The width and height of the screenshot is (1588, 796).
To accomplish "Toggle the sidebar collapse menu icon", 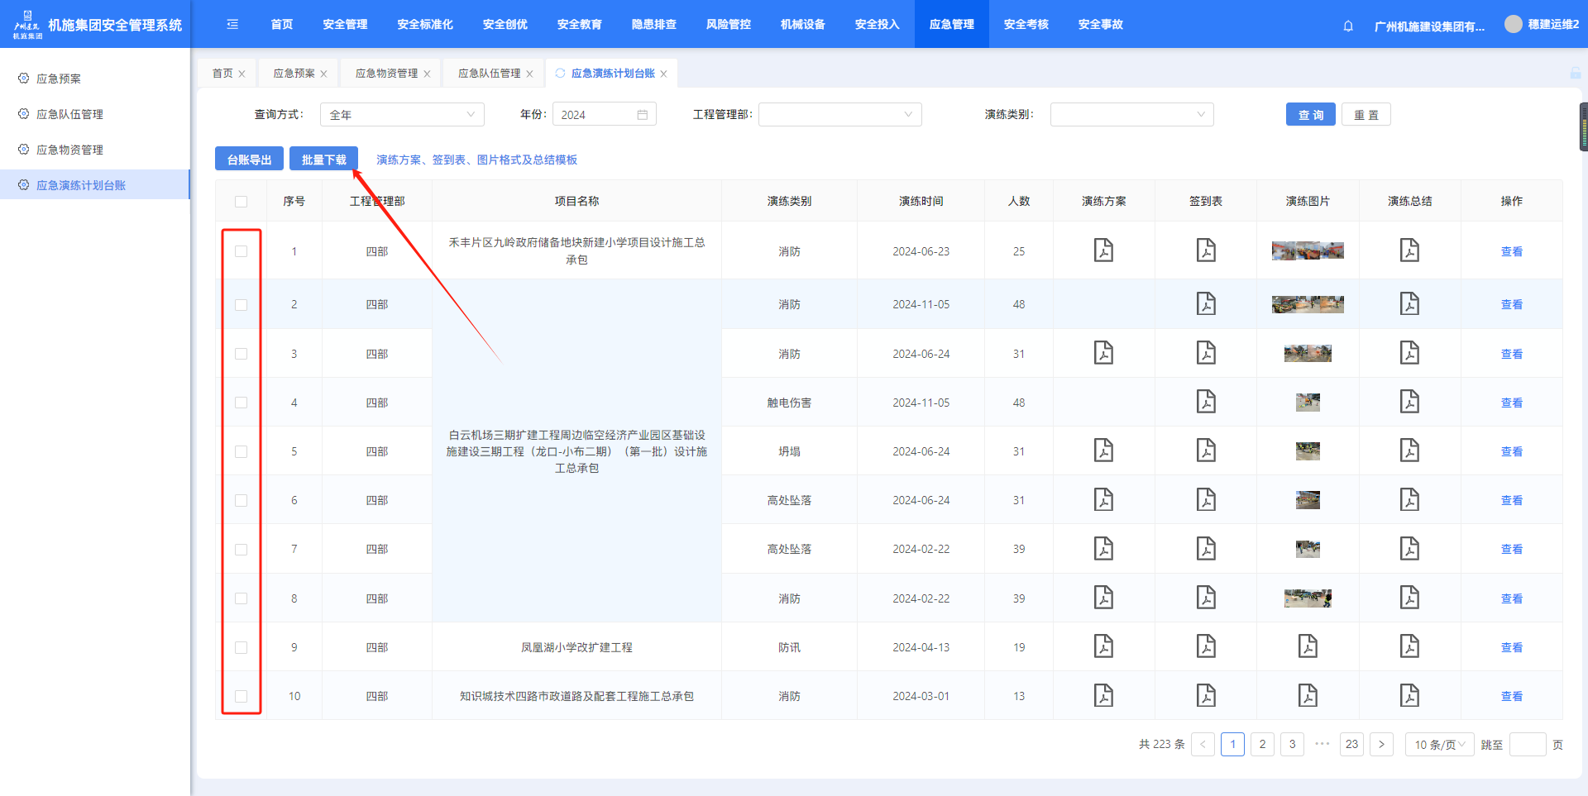I will pyautogui.click(x=232, y=25).
